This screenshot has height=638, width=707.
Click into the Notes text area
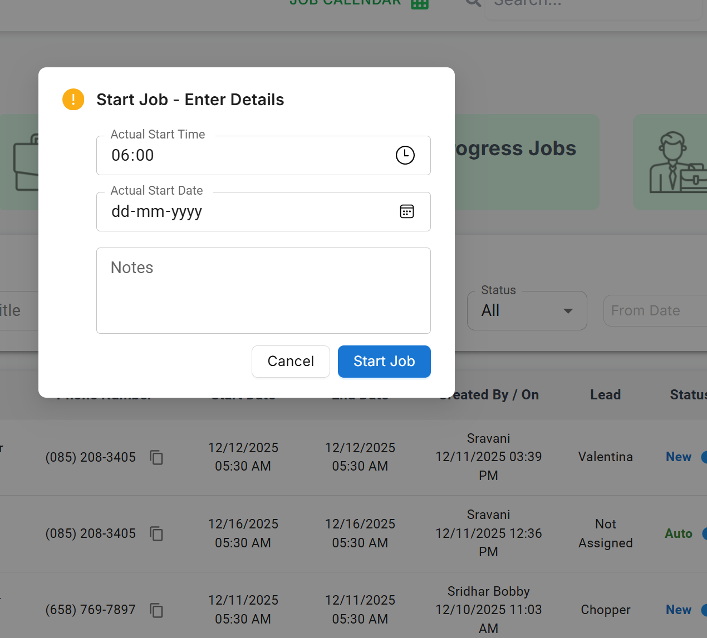tap(263, 291)
